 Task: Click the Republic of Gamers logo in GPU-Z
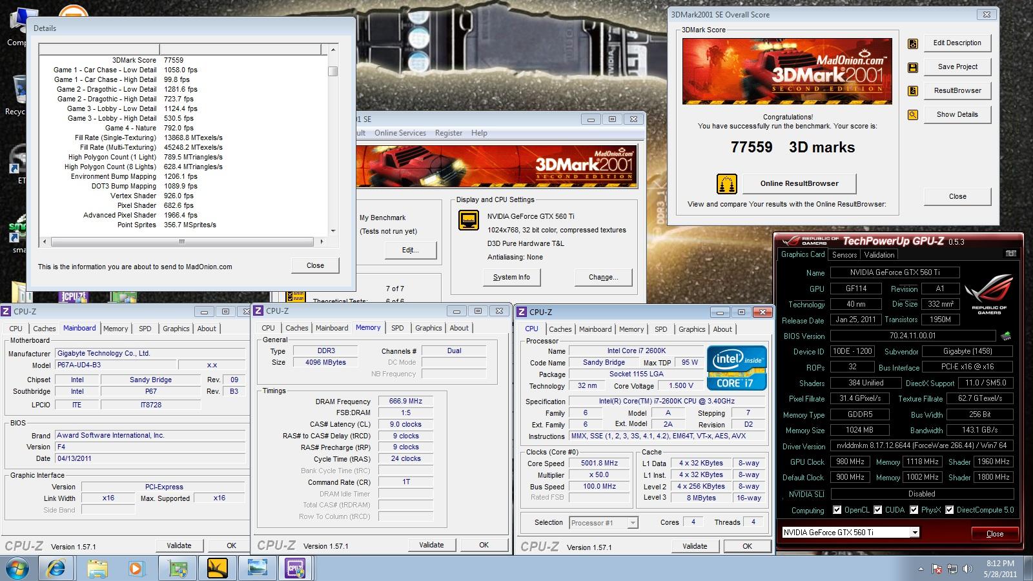point(988,294)
